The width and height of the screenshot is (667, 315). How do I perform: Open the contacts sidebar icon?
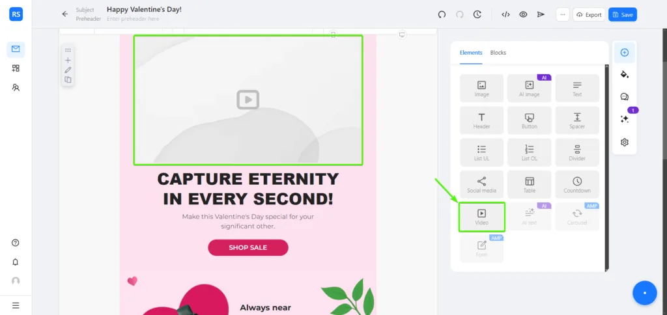tap(16, 88)
